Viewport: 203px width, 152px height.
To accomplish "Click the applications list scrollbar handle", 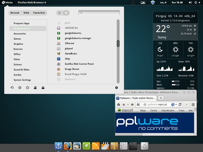I will [118, 44].
